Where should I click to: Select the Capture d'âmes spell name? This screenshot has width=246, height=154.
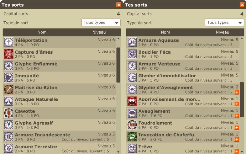tap(34, 52)
